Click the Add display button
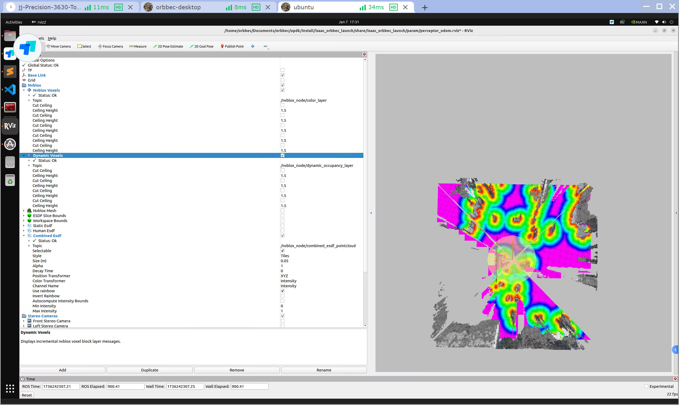Screen dimensions: 679x405 [x=63, y=370]
